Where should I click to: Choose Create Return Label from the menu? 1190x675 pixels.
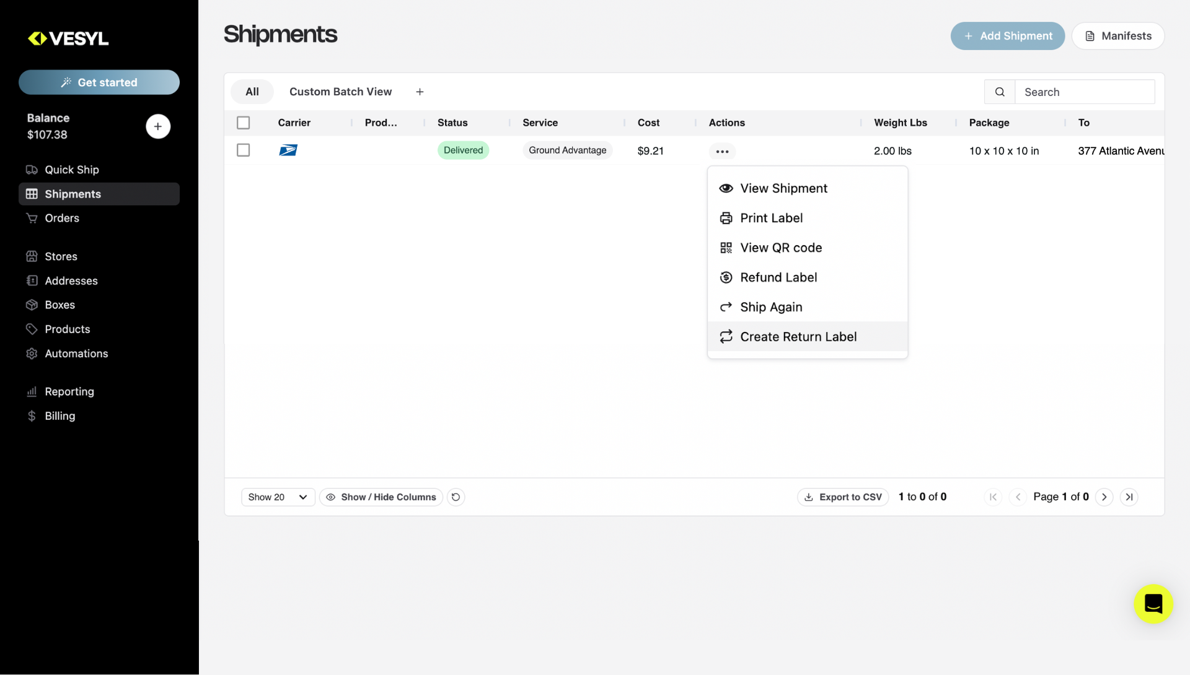click(798, 336)
